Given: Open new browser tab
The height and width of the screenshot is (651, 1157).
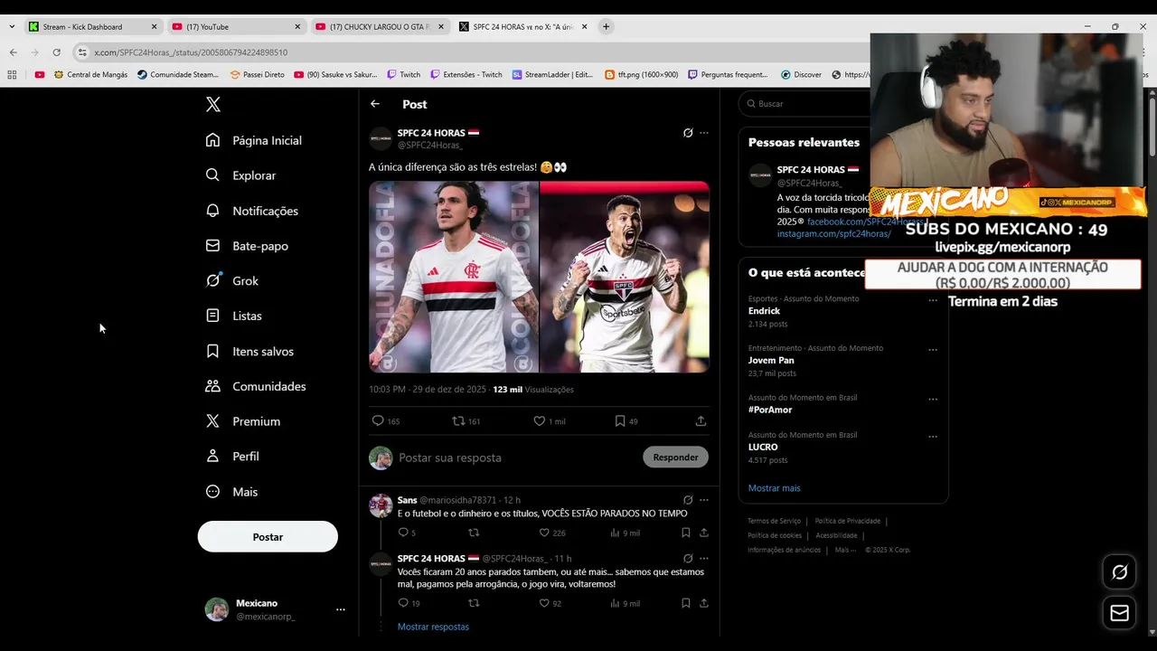Looking at the screenshot, I should click(x=606, y=26).
